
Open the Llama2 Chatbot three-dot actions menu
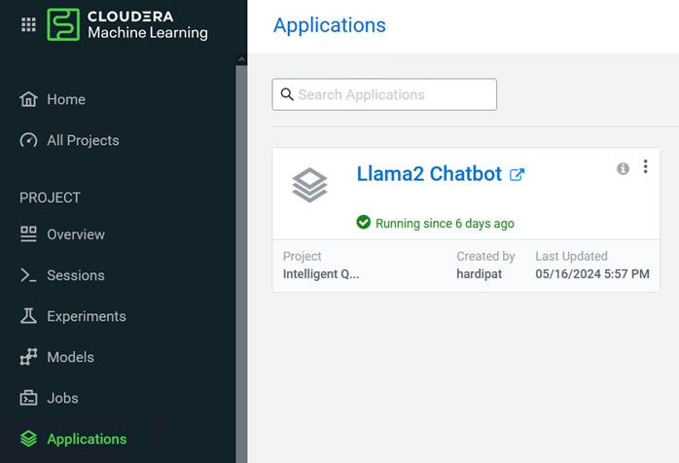pos(645,166)
